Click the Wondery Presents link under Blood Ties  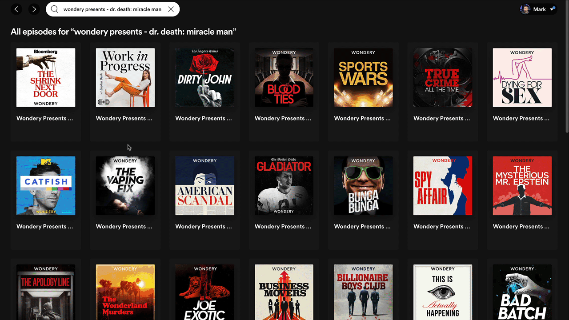[x=283, y=118]
